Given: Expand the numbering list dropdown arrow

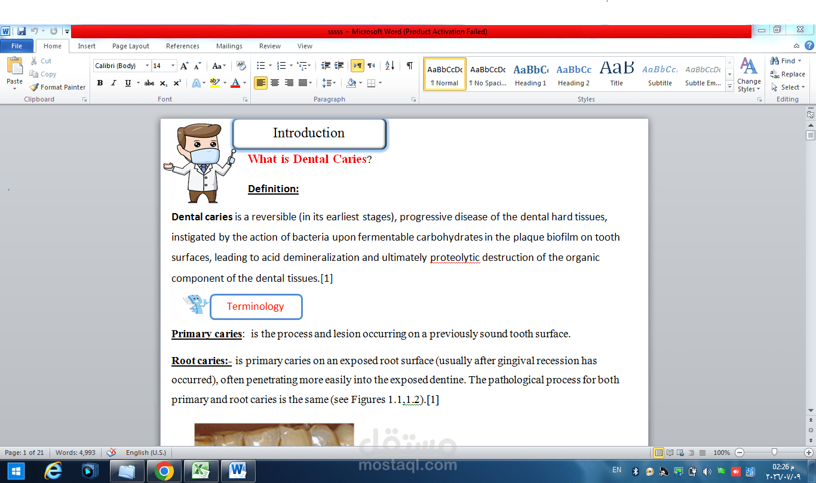Looking at the screenshot, I should coord(291,66).
